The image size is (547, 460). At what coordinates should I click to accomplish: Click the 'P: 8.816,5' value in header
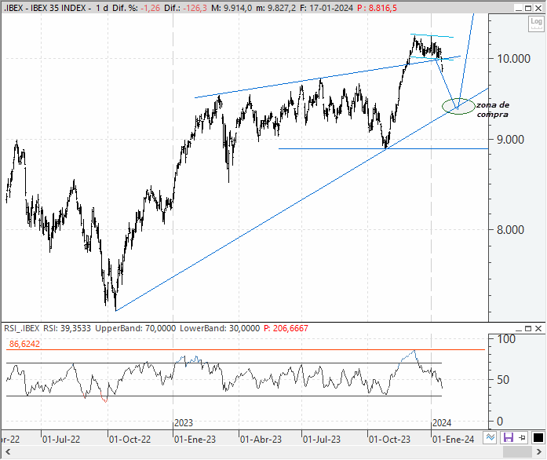377,8
